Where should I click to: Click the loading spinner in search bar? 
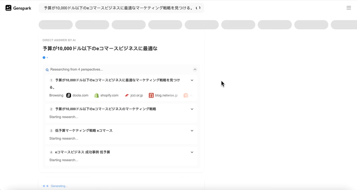pos(198,8)
